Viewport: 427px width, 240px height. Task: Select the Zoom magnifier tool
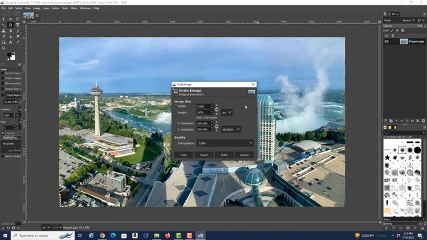(x=3, y=48)
